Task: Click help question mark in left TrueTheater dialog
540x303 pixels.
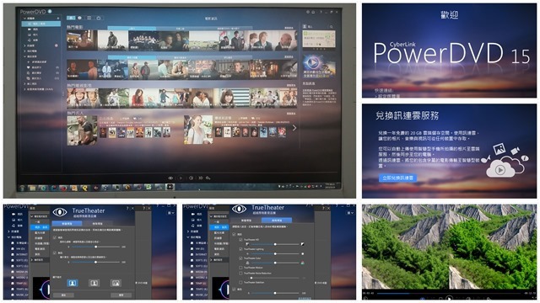Action: [x=127, y=209]
